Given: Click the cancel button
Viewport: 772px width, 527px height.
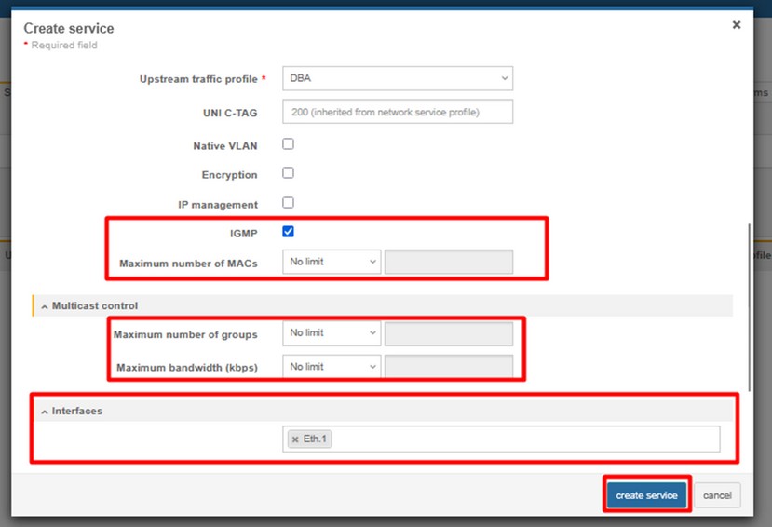Looking at the screenshot, I should 717,495.
